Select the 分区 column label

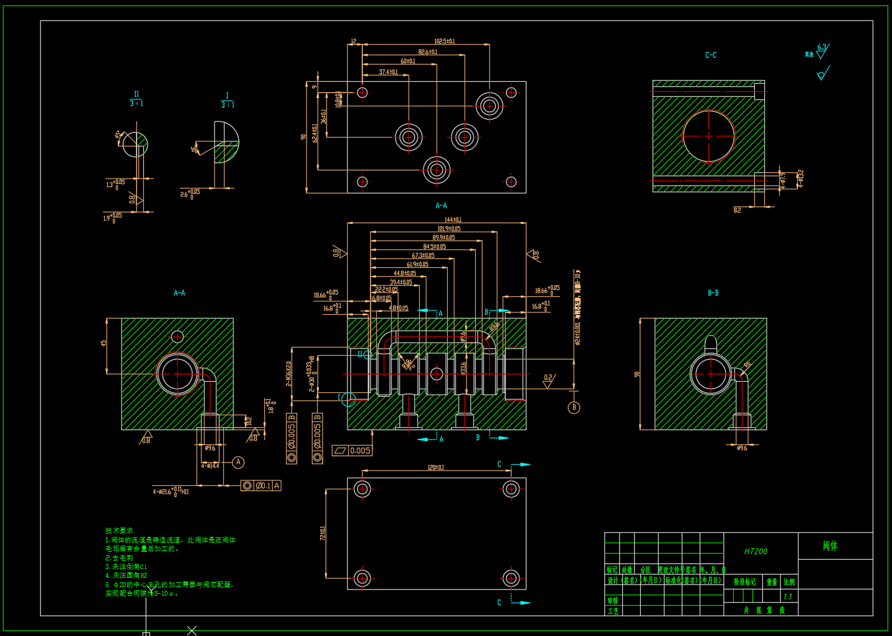click(646, 570)
